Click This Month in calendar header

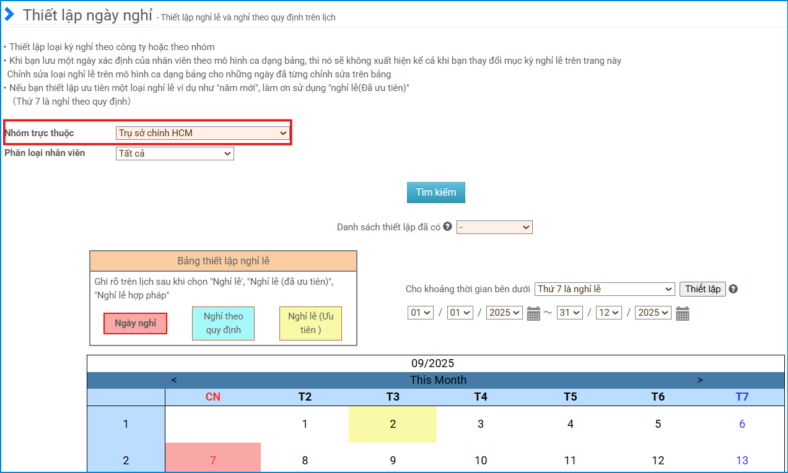(x=438, y=380)
